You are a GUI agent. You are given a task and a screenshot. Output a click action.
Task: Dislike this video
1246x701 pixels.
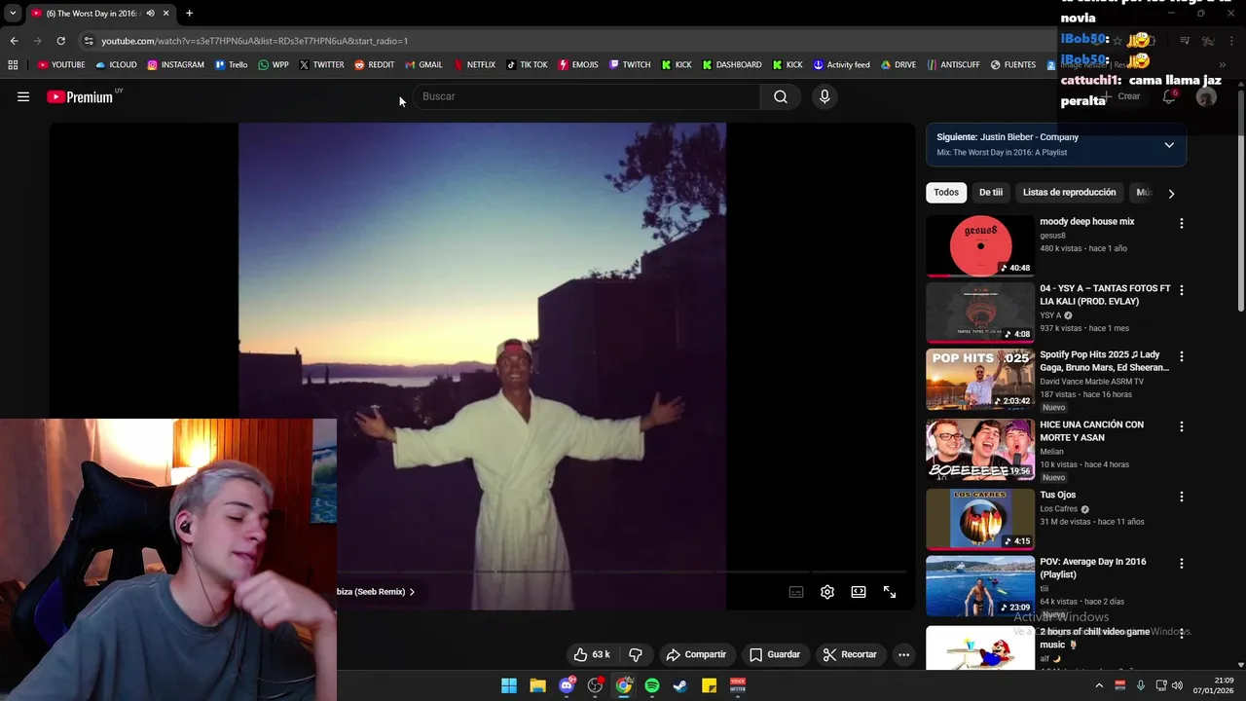[x=636, y=654]
